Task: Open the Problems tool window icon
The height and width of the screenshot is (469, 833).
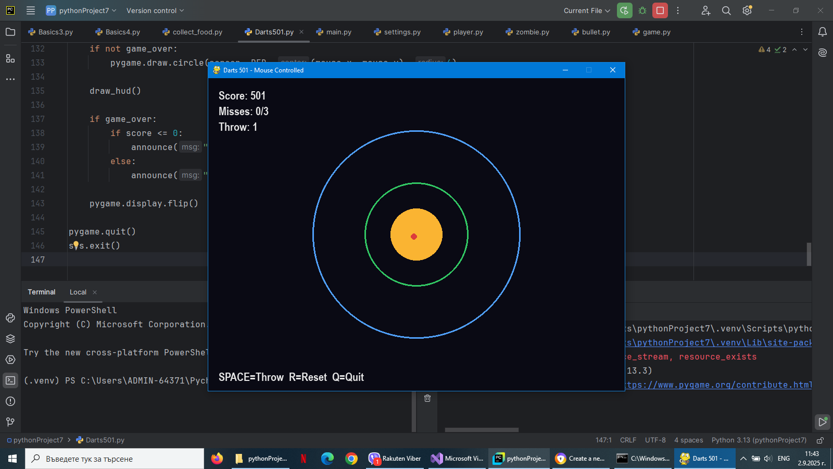Action: pyautogui.click(x=10, y=401)
